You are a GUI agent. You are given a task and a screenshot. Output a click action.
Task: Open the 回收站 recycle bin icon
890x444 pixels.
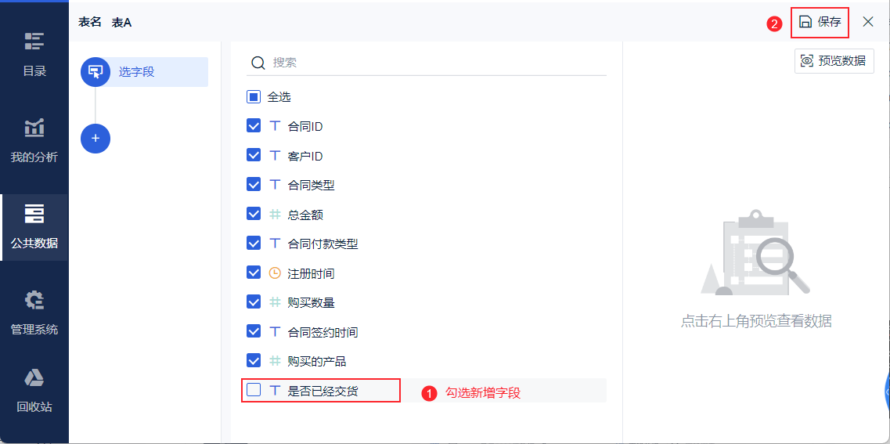[34, 377]
